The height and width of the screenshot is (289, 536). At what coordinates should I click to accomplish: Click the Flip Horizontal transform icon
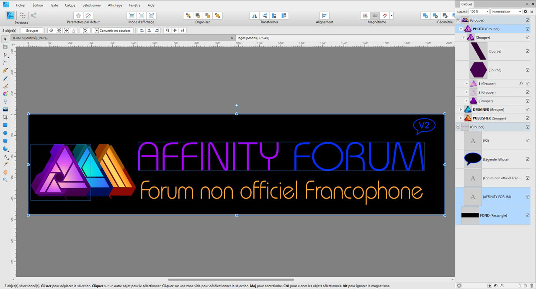point(254,15)
